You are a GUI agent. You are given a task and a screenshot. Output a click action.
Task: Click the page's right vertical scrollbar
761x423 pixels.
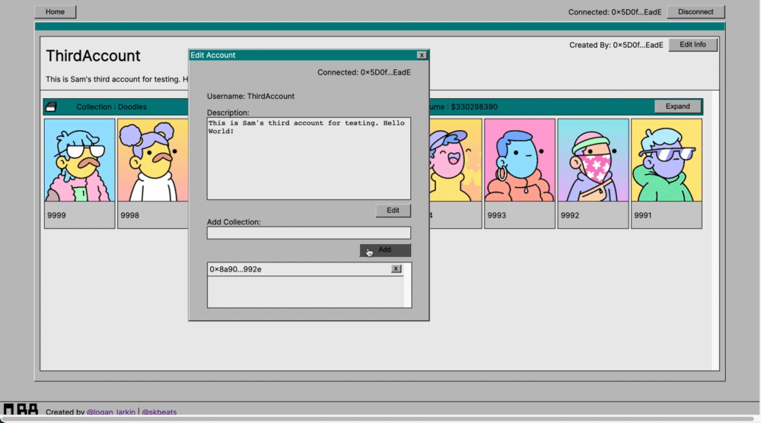(x=715, y=231)
